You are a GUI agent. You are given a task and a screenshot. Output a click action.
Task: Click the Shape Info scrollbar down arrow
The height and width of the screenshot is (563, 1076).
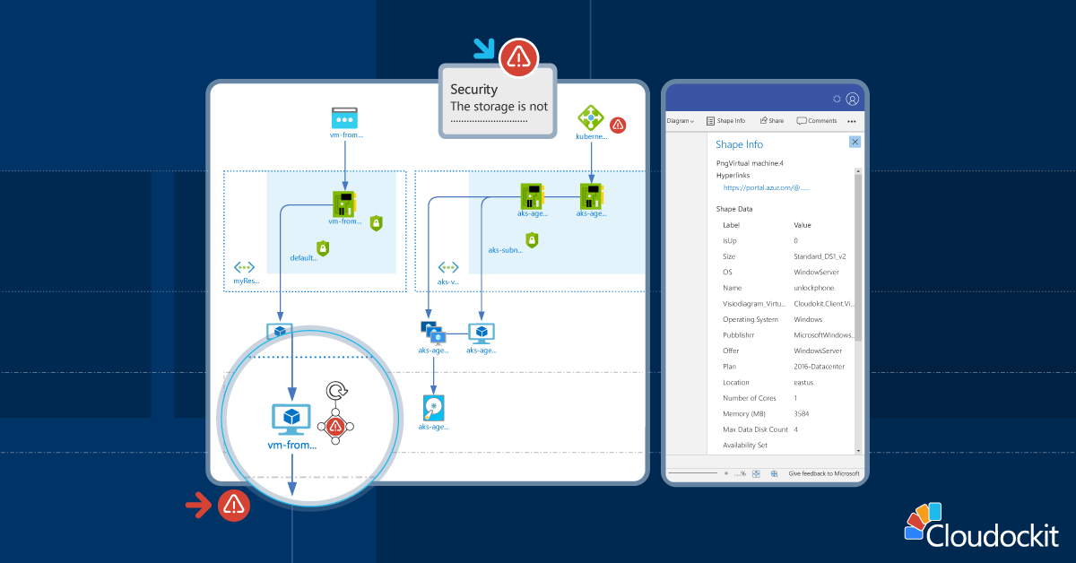(858, 450)
